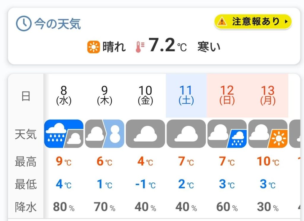Screen dimensions: 304x221
Task: Click the orange sunny 晴れ icon
Action: pyautogui.click(x=93, y=47)
